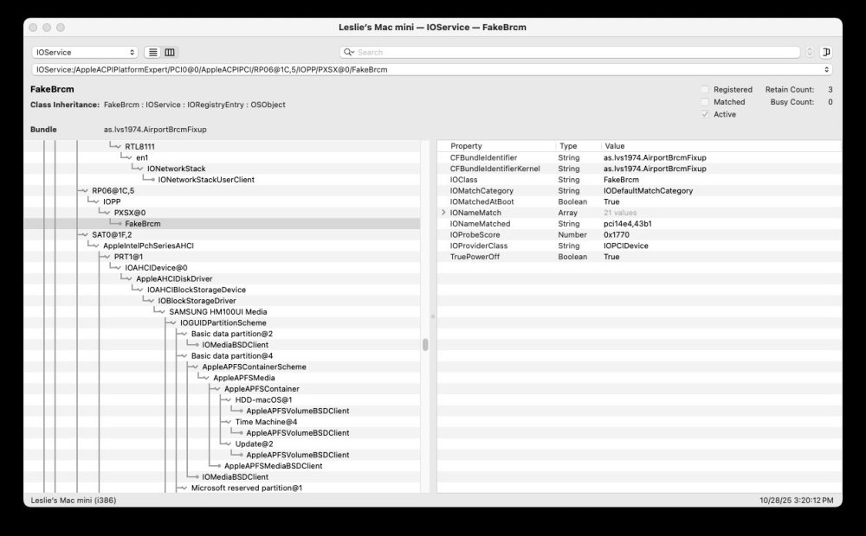Select the IOBlockStorageDriver row
The image size is (866, 536).
[222, 301]
